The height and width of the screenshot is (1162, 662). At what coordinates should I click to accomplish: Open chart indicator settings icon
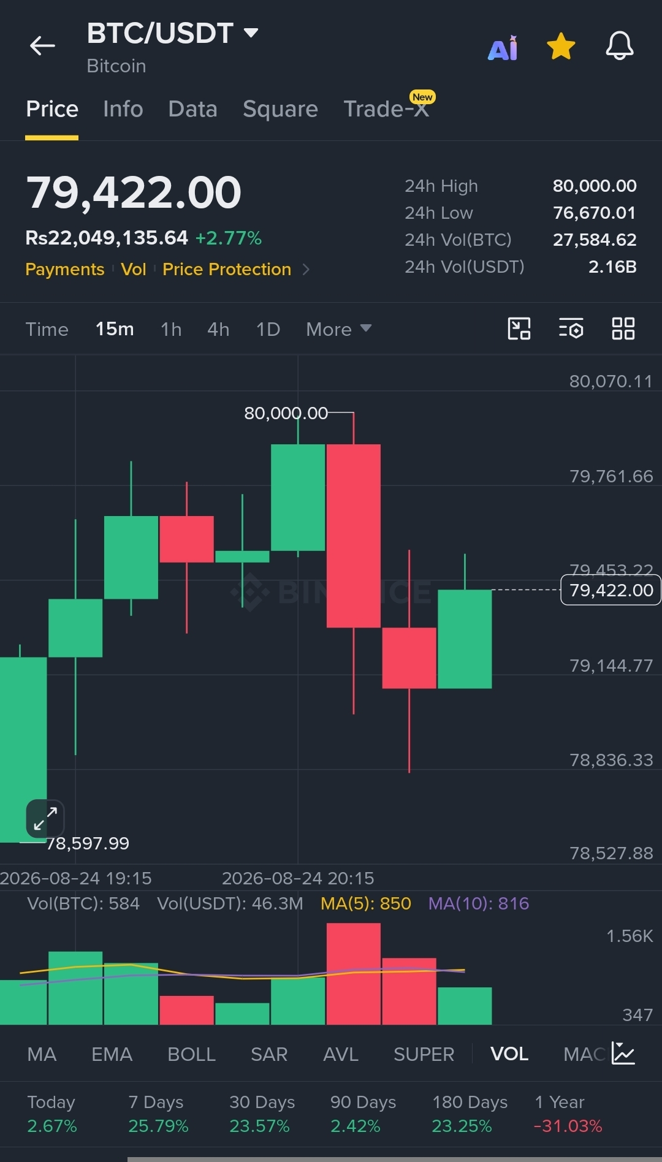571,328
